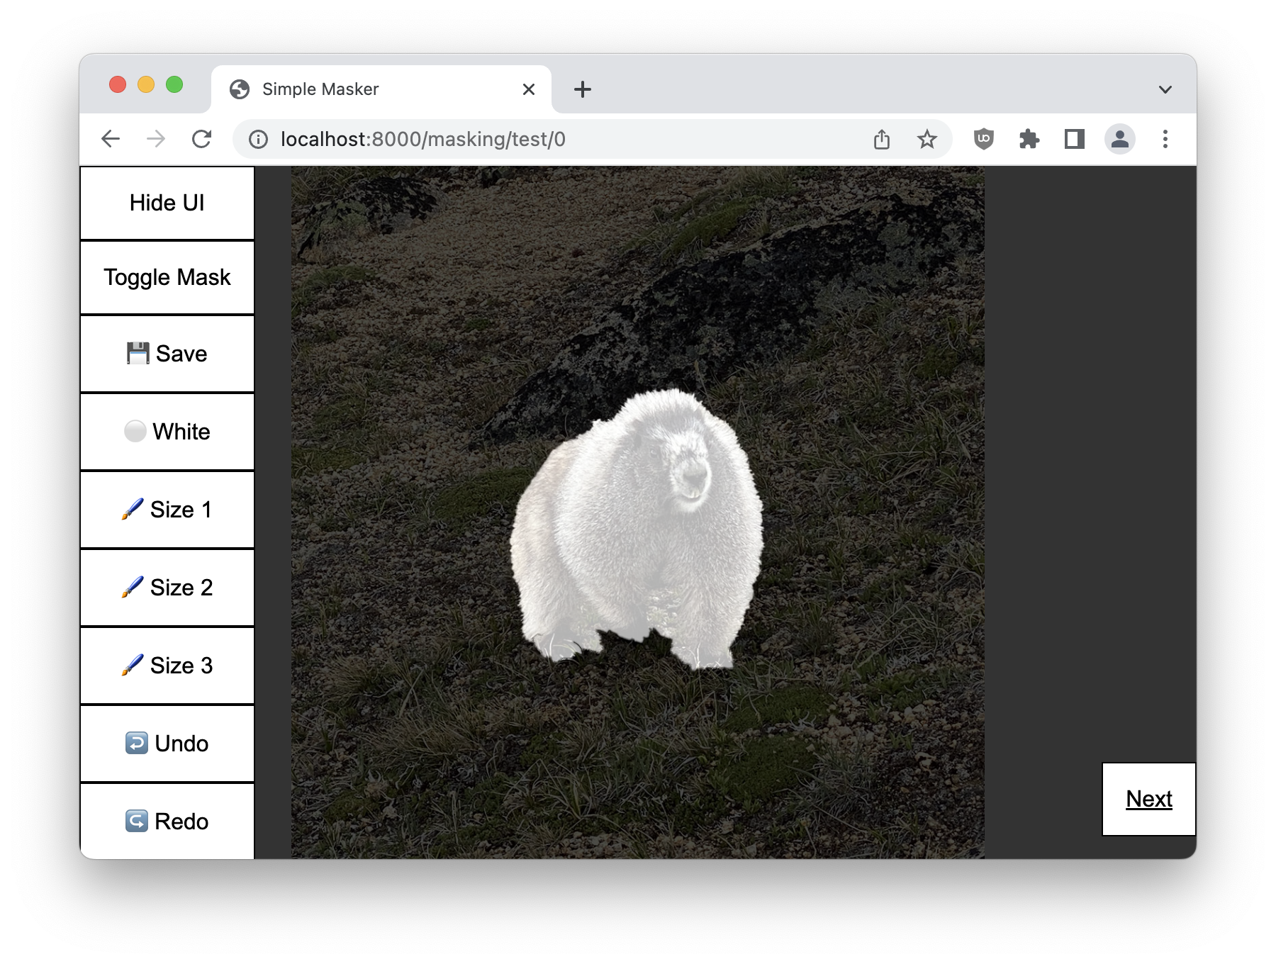The width and height of the screenshot is (1276, 964).
Task: Close the Simple Masker tab
Action: pyautogui.click(x=529, y=89)
